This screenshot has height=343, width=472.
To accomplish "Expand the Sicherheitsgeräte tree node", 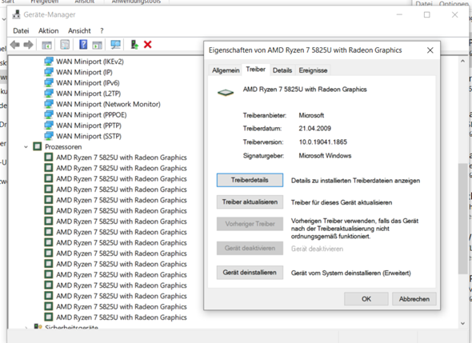I will point(26,328).
